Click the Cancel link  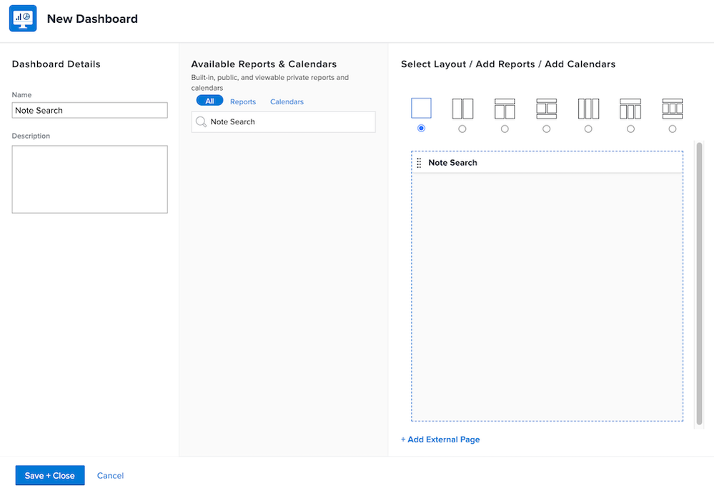(110, 476)
